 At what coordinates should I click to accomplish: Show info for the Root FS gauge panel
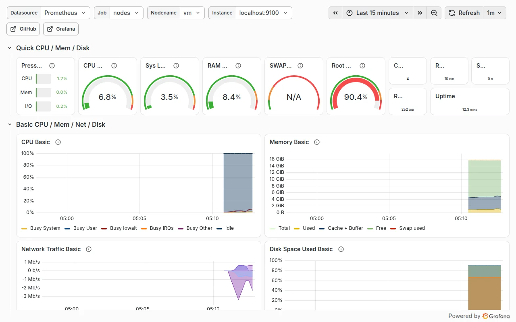(x=362, y=66)
